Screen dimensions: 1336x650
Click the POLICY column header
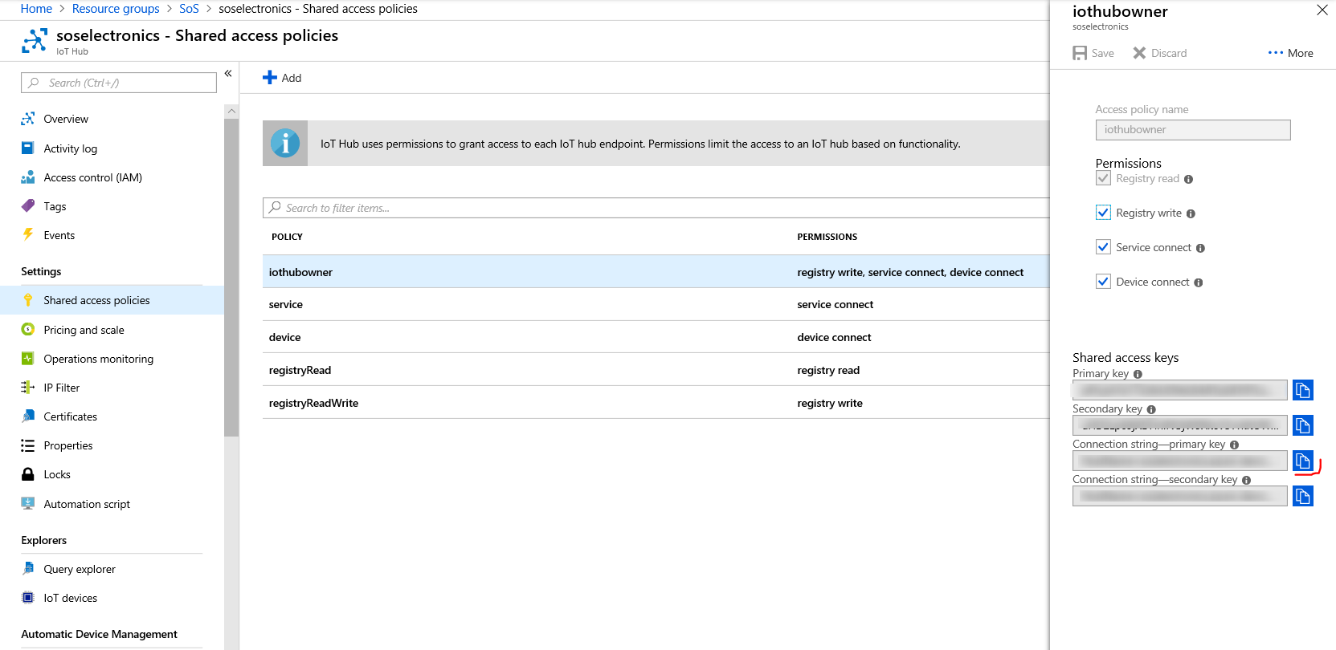click(x=287, y=237)
